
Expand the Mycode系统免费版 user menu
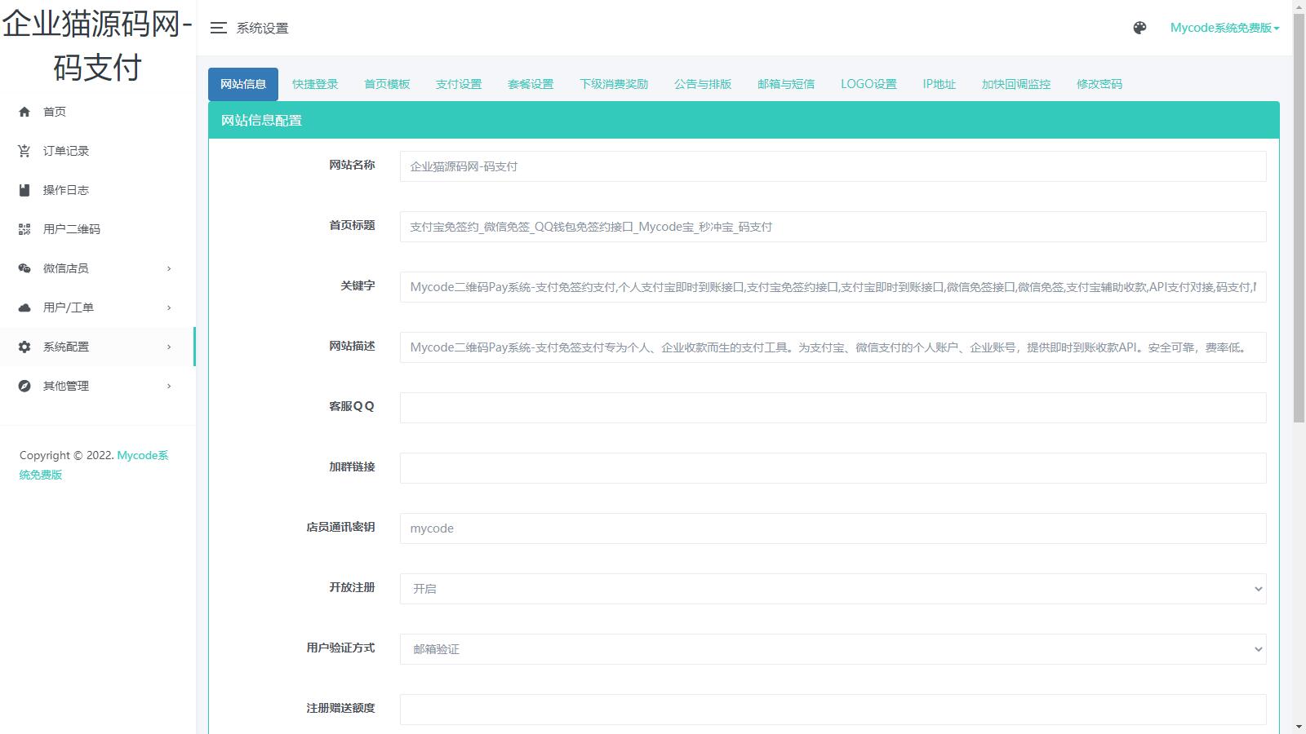pos(1224,28)
